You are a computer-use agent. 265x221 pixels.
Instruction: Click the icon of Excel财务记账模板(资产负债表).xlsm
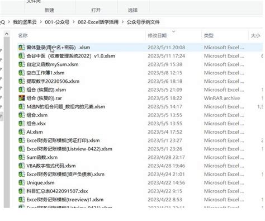tap(22, 174)
